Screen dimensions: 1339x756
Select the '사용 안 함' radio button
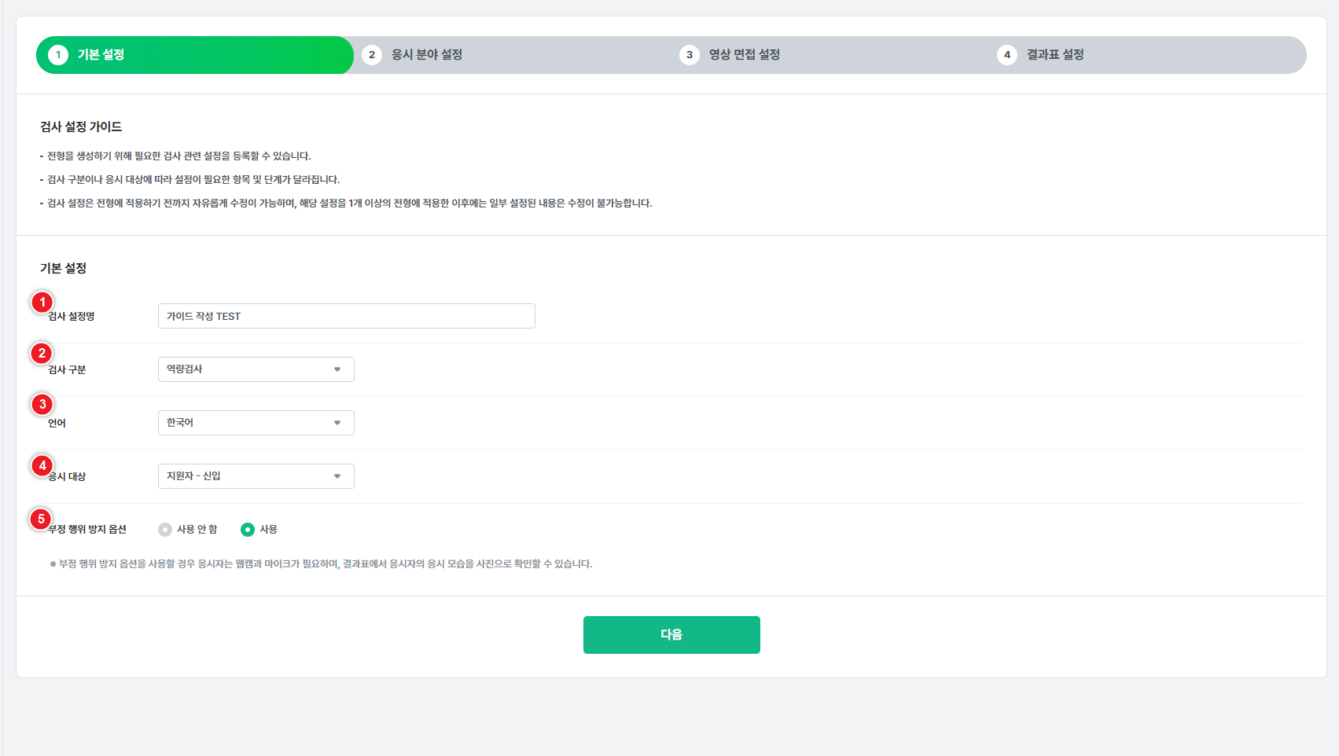[165, 530]
